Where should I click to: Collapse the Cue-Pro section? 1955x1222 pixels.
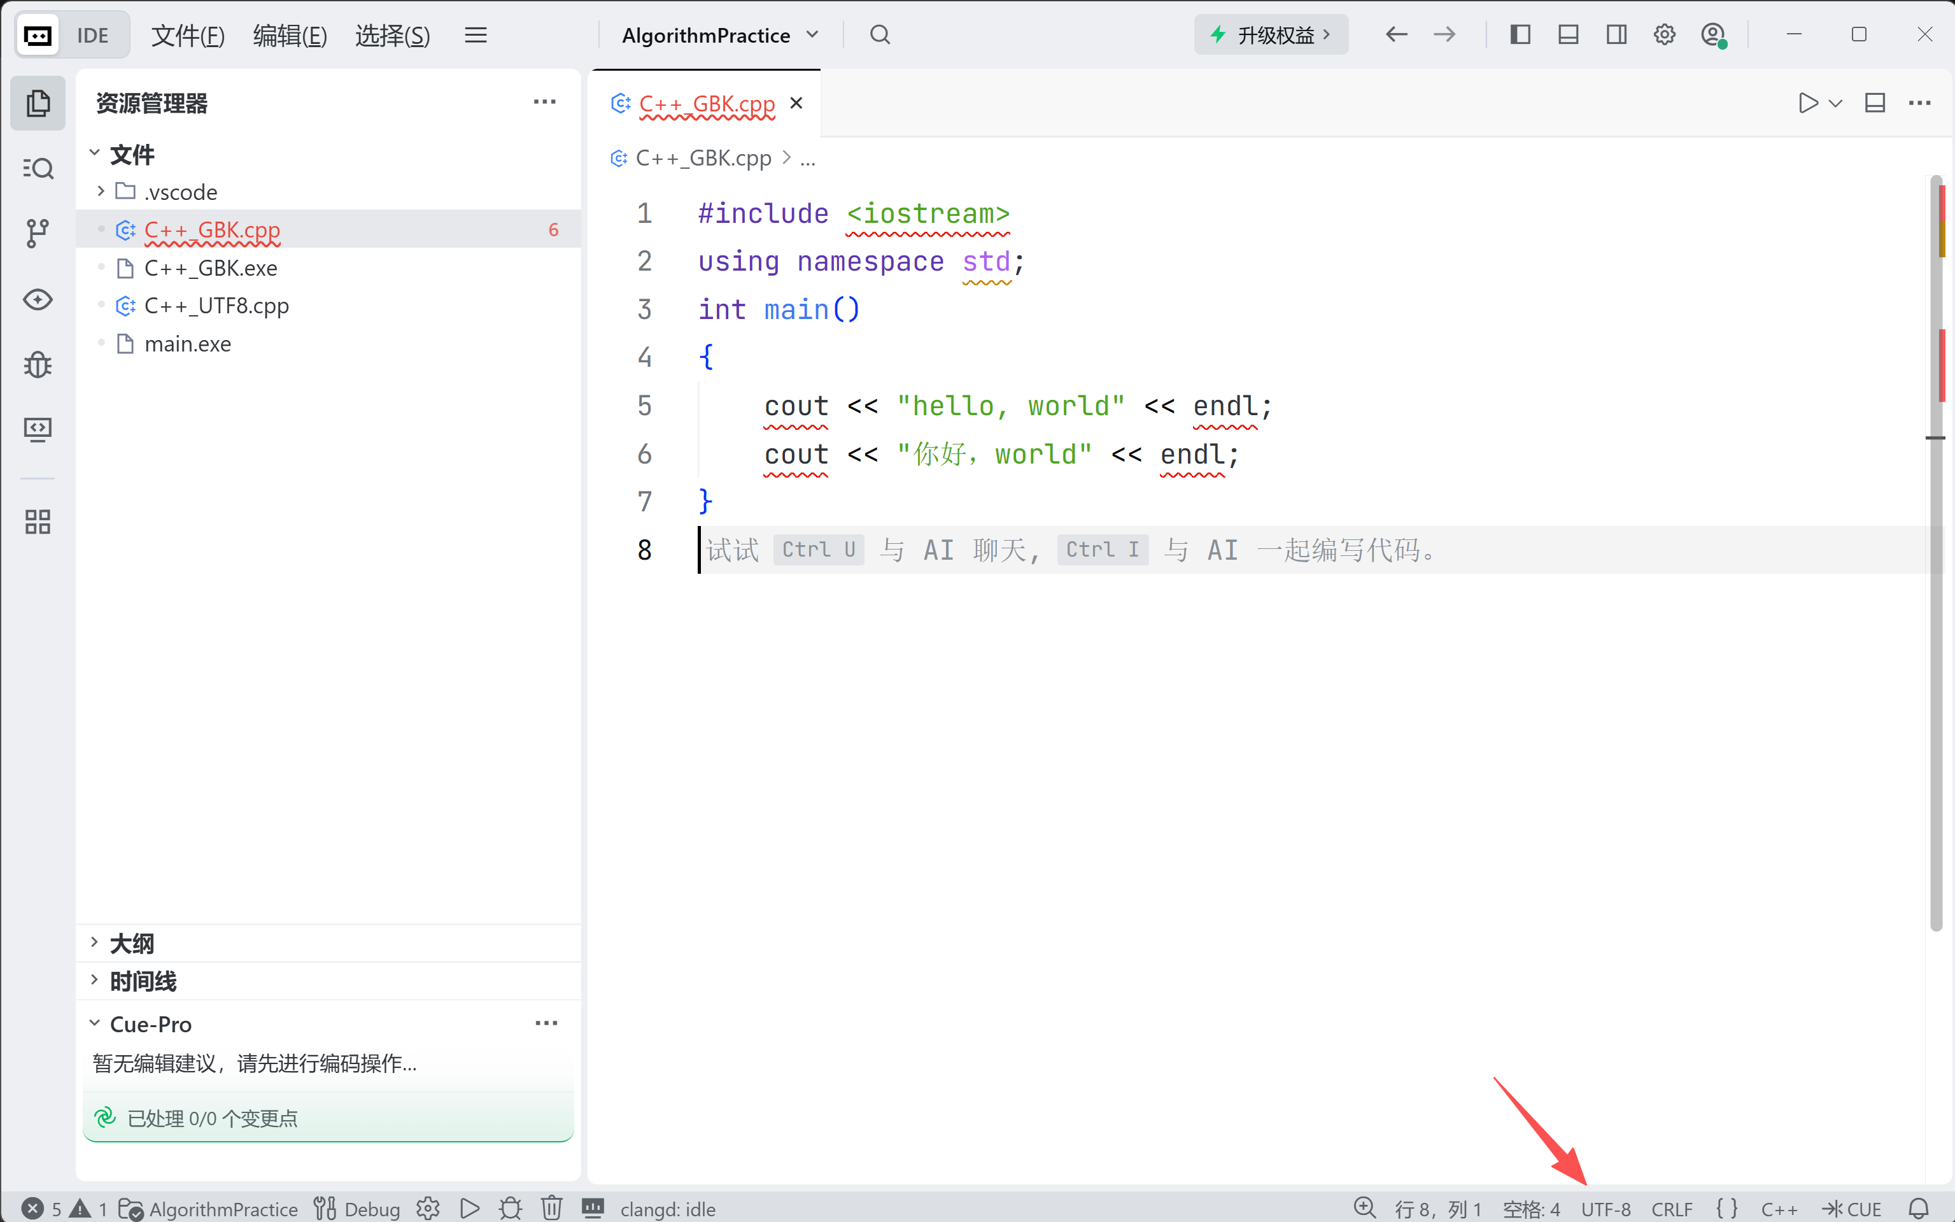point(94,1023)
